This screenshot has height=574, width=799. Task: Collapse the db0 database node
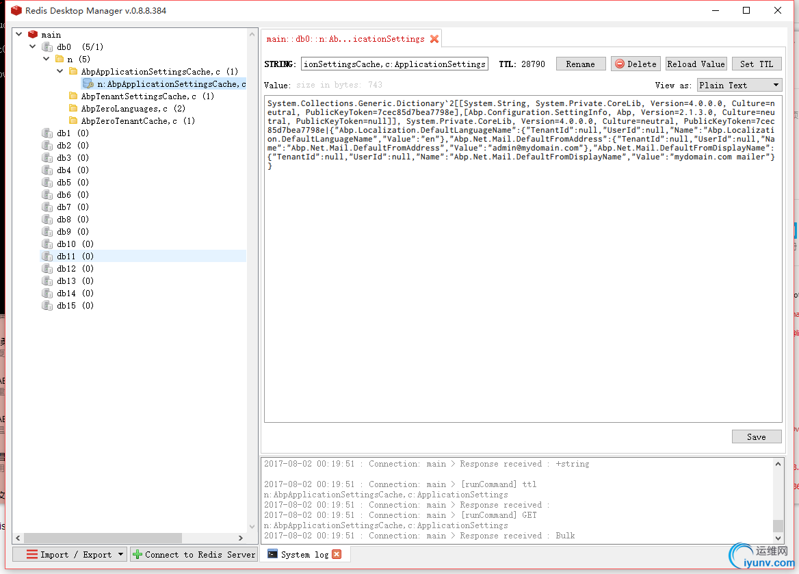[x=33, y=47]
